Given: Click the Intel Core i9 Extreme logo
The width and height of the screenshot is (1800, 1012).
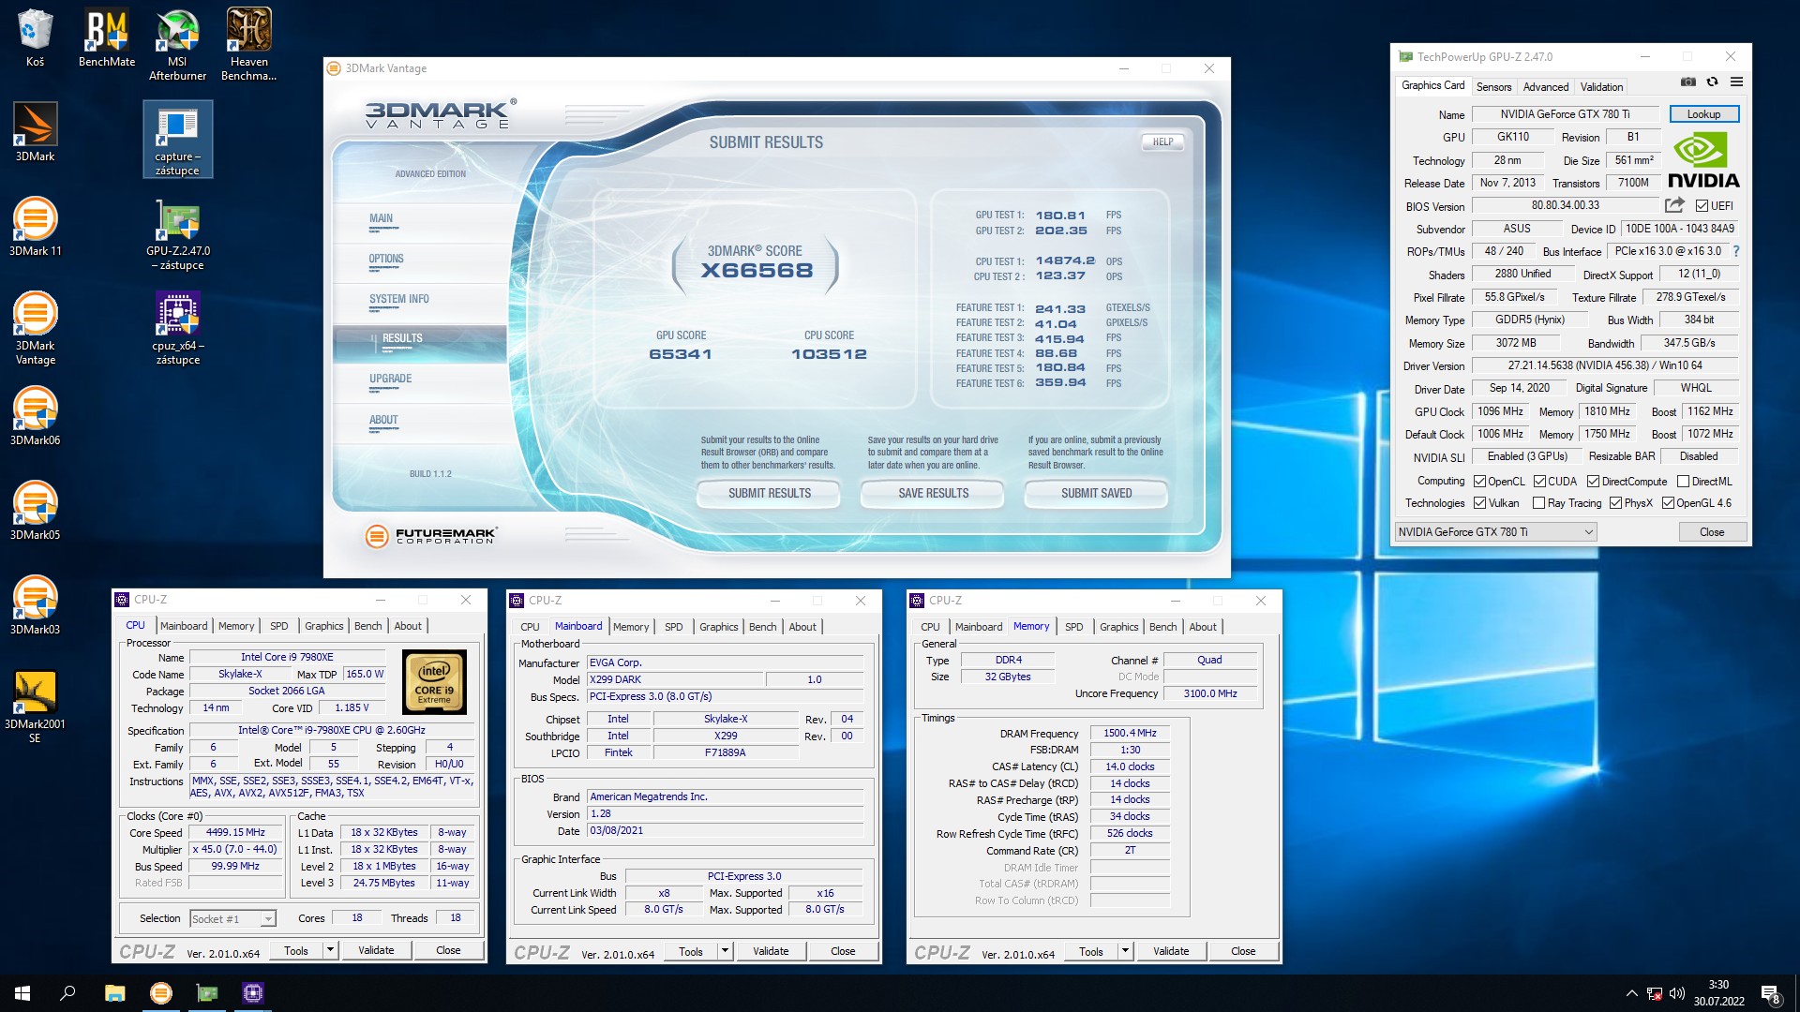Looking at the screenshot, I should pyautogui.click(x=434, y=683).
